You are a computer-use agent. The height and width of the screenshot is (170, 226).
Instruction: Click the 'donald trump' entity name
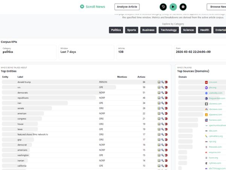[24, 82]
